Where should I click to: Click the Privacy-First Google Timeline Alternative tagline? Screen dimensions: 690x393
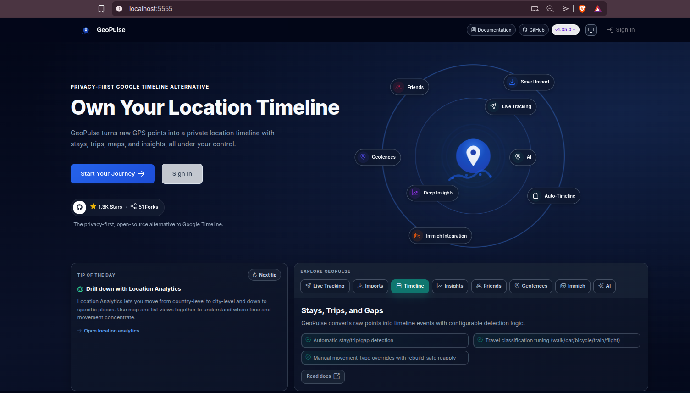(140, 87)
